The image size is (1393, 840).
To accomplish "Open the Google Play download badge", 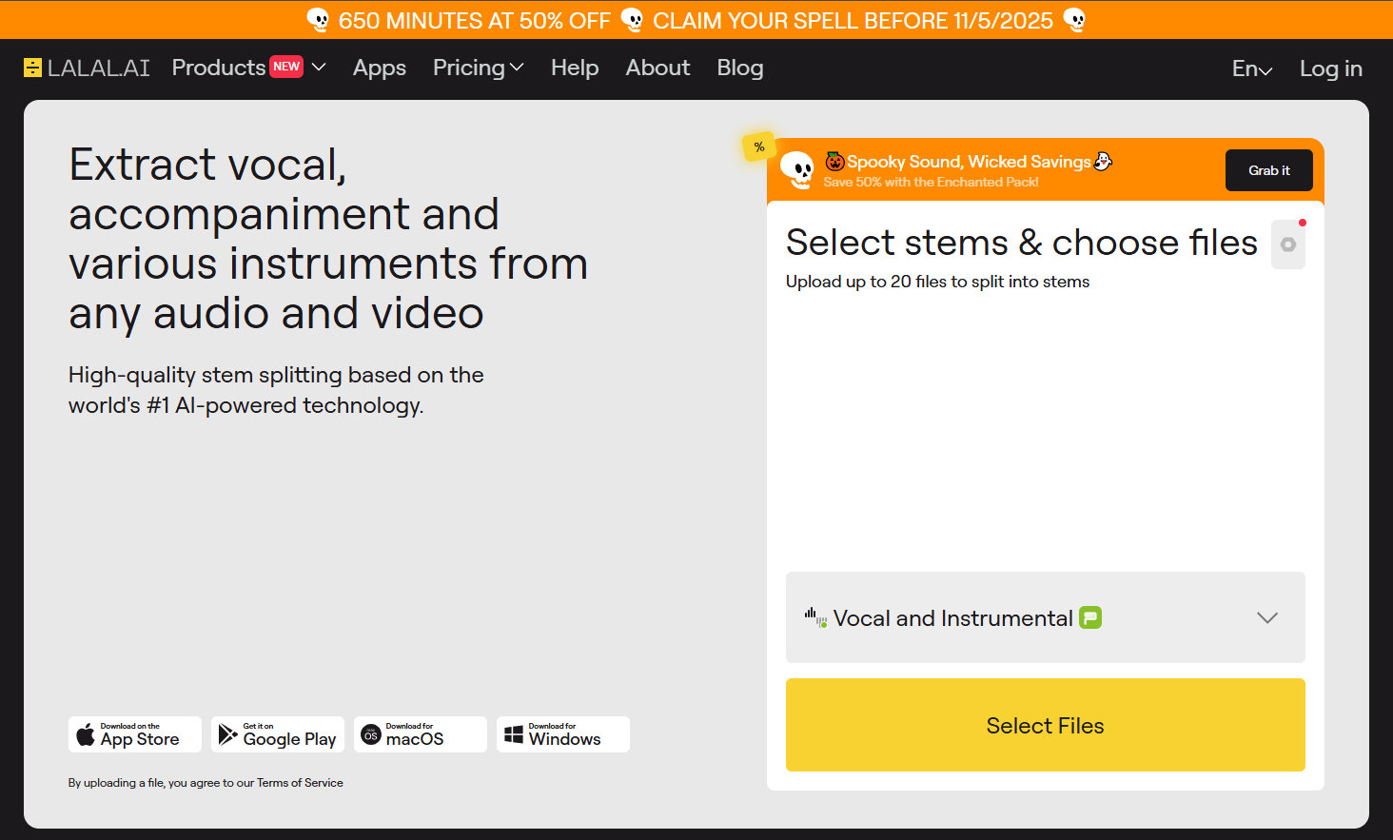I will pos(278,734).
